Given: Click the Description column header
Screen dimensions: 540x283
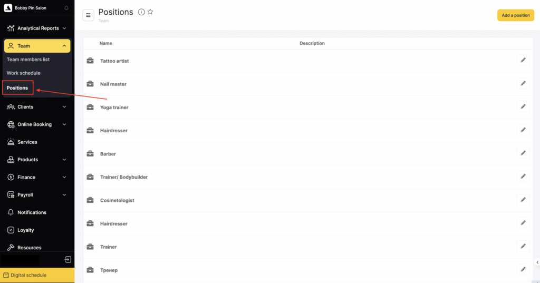Looking at the screenshot, I should 312,43.
